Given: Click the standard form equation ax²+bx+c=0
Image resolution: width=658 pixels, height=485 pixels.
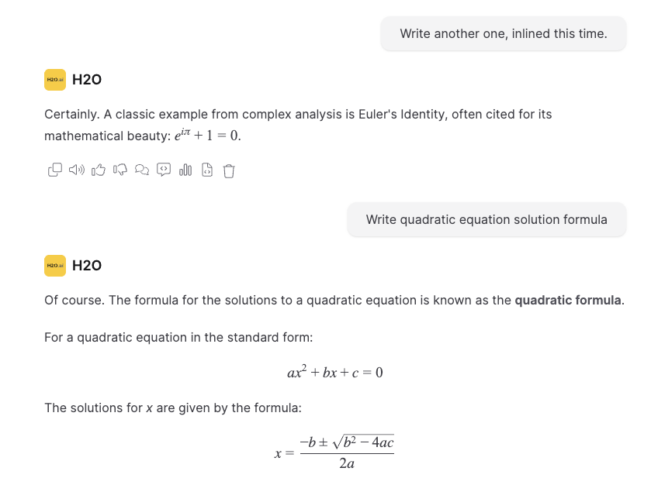Looking at the screenshot, I should (334, 372).
